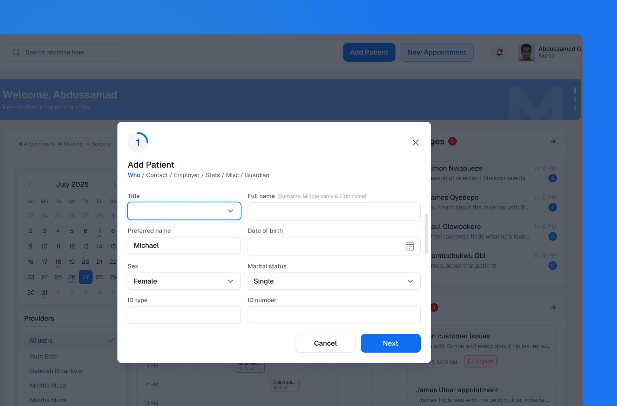Switch to the Guardian step
The width and height of the screenshot is (617, 406).
(x=257, y=175)
